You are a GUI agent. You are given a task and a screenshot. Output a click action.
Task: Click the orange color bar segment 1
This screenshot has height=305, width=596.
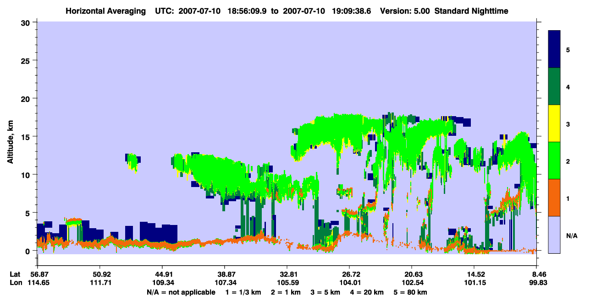coord(554,198)
